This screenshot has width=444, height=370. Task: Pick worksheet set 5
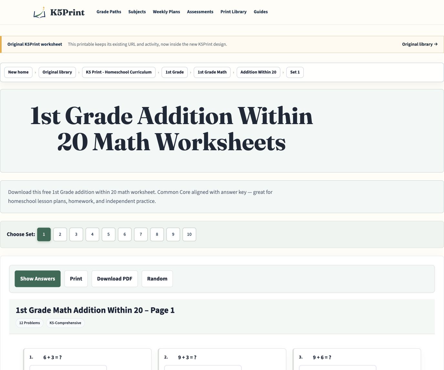109,235
